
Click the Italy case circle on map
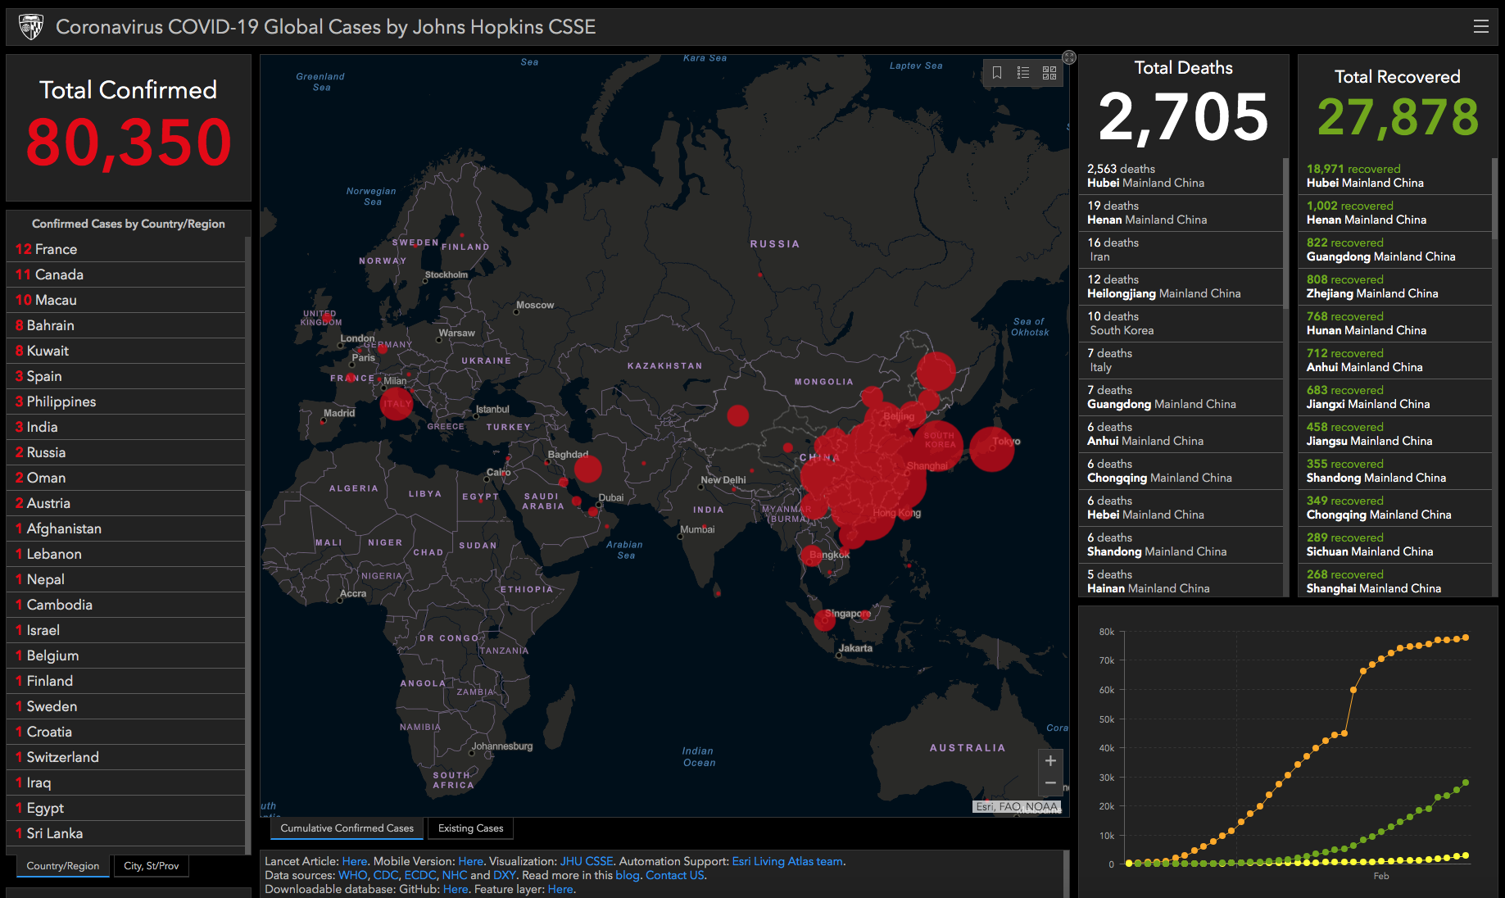point(397,403)
